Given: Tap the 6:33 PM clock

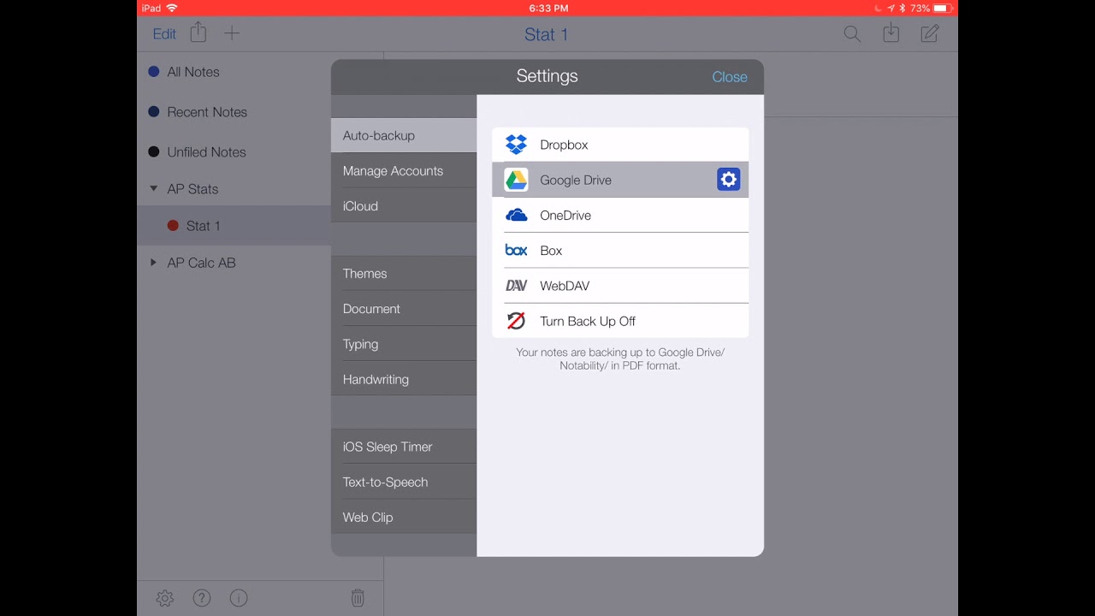Looking at the screenshot, I should click(548, 8).
